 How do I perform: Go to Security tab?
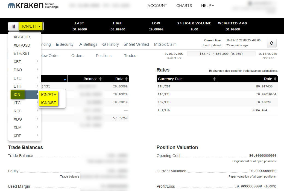click(x=65, y=44)
